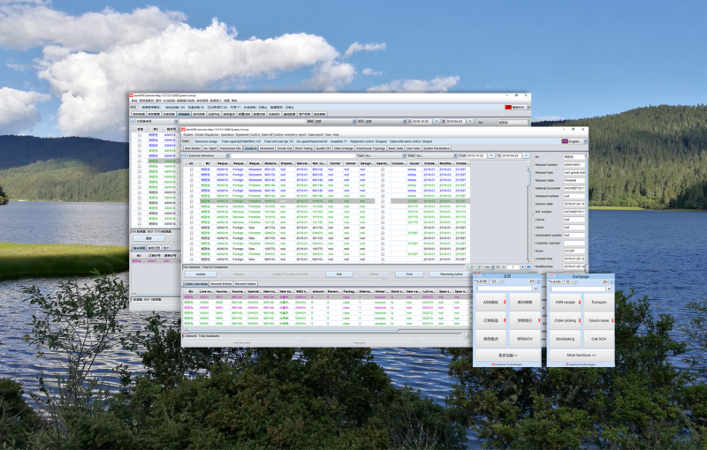The width and height of the screenshot is (707, 450).
Task: Open the System menu in the English window
Action: pyautogui.click(x=187, y=134)
